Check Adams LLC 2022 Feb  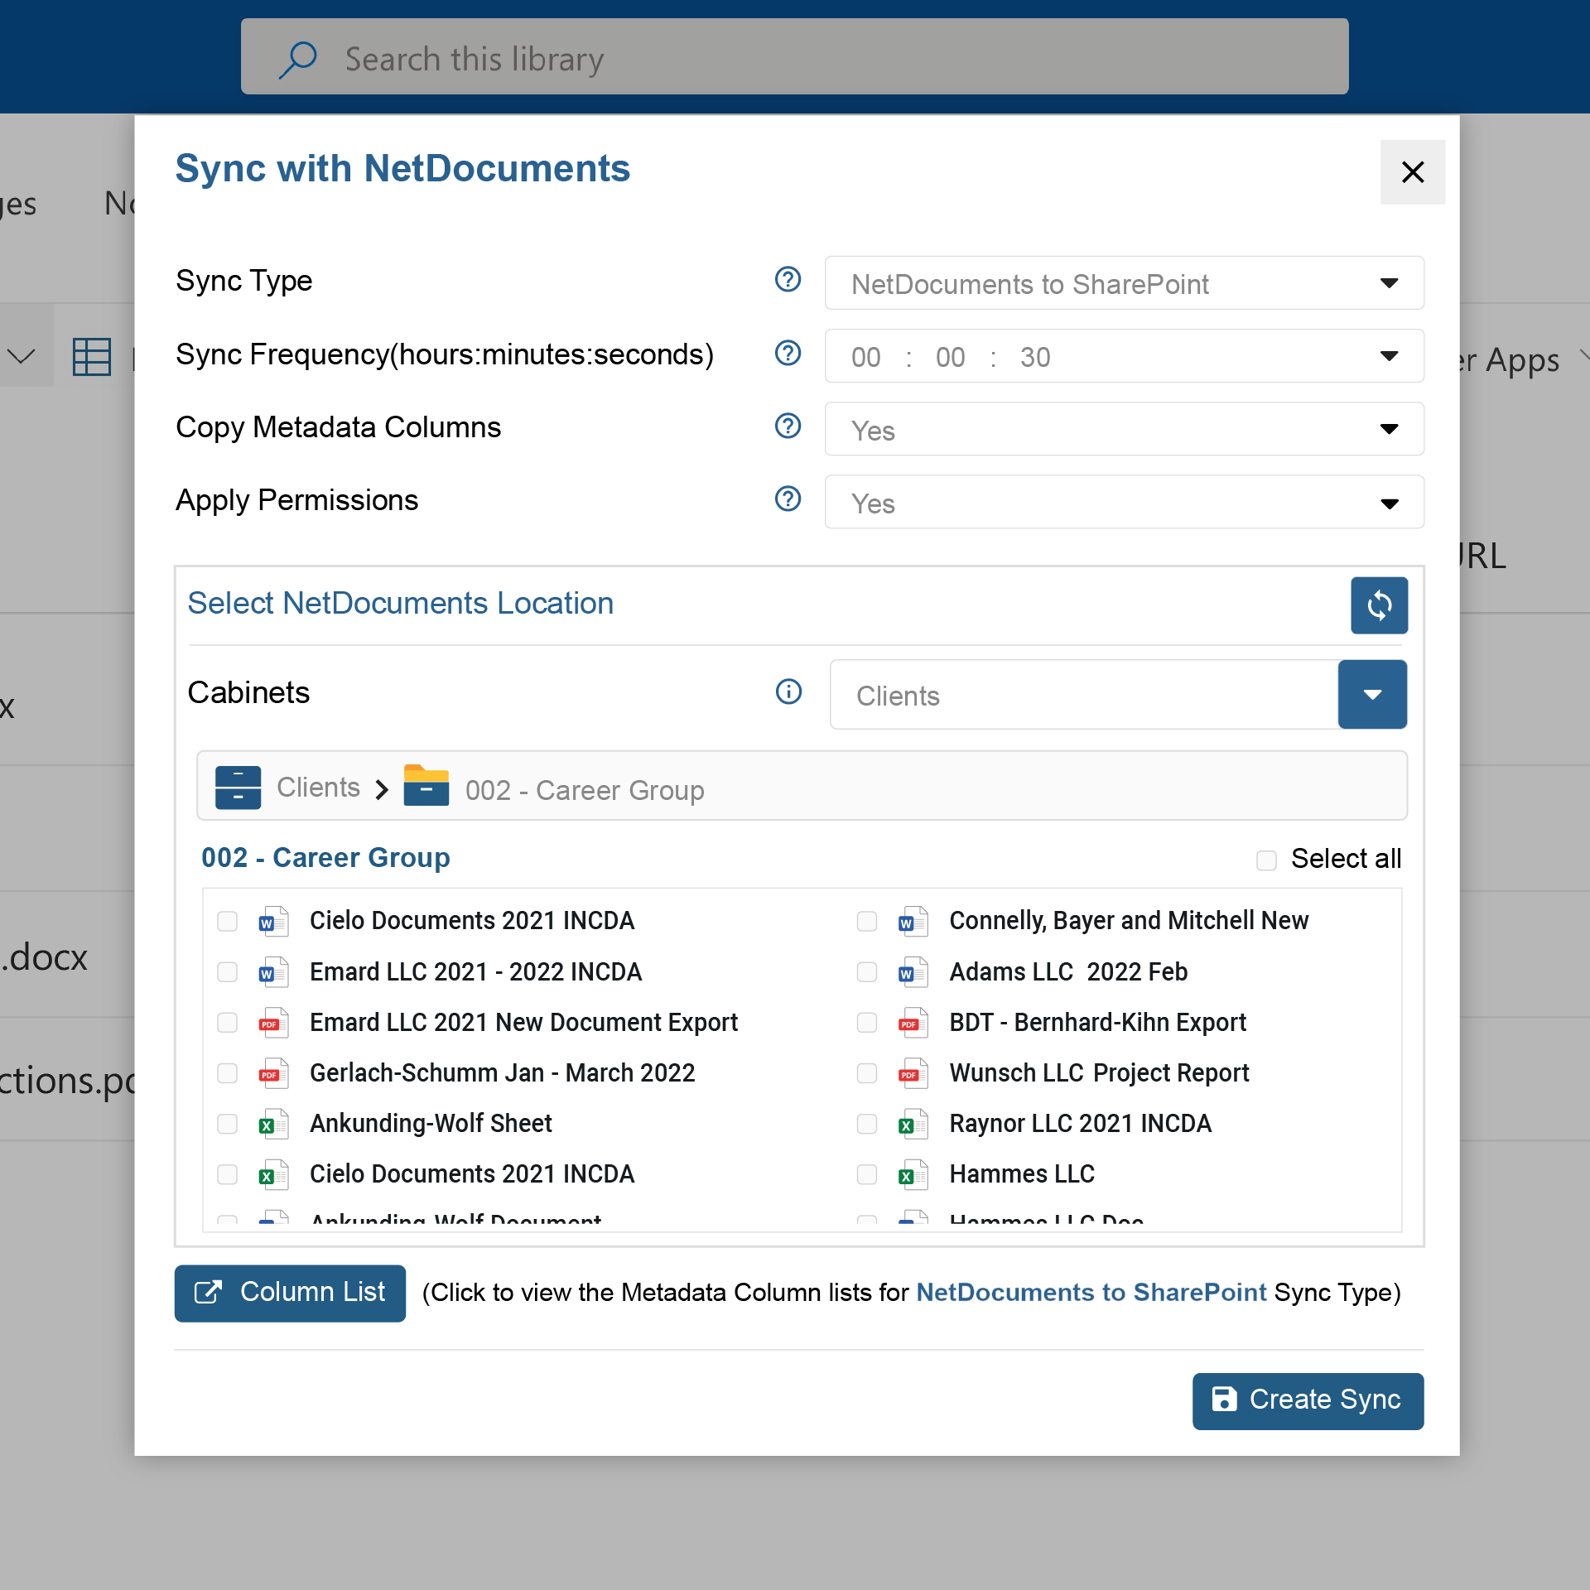(867, 972)
